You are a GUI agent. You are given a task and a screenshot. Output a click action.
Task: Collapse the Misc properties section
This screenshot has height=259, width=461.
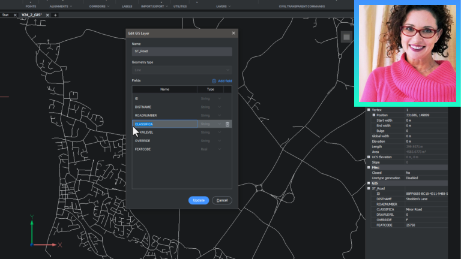click(368, 167)
